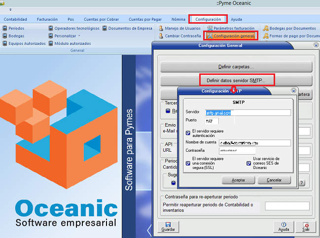Click Aceptar in SMTP dialog

tap(238, 180)
